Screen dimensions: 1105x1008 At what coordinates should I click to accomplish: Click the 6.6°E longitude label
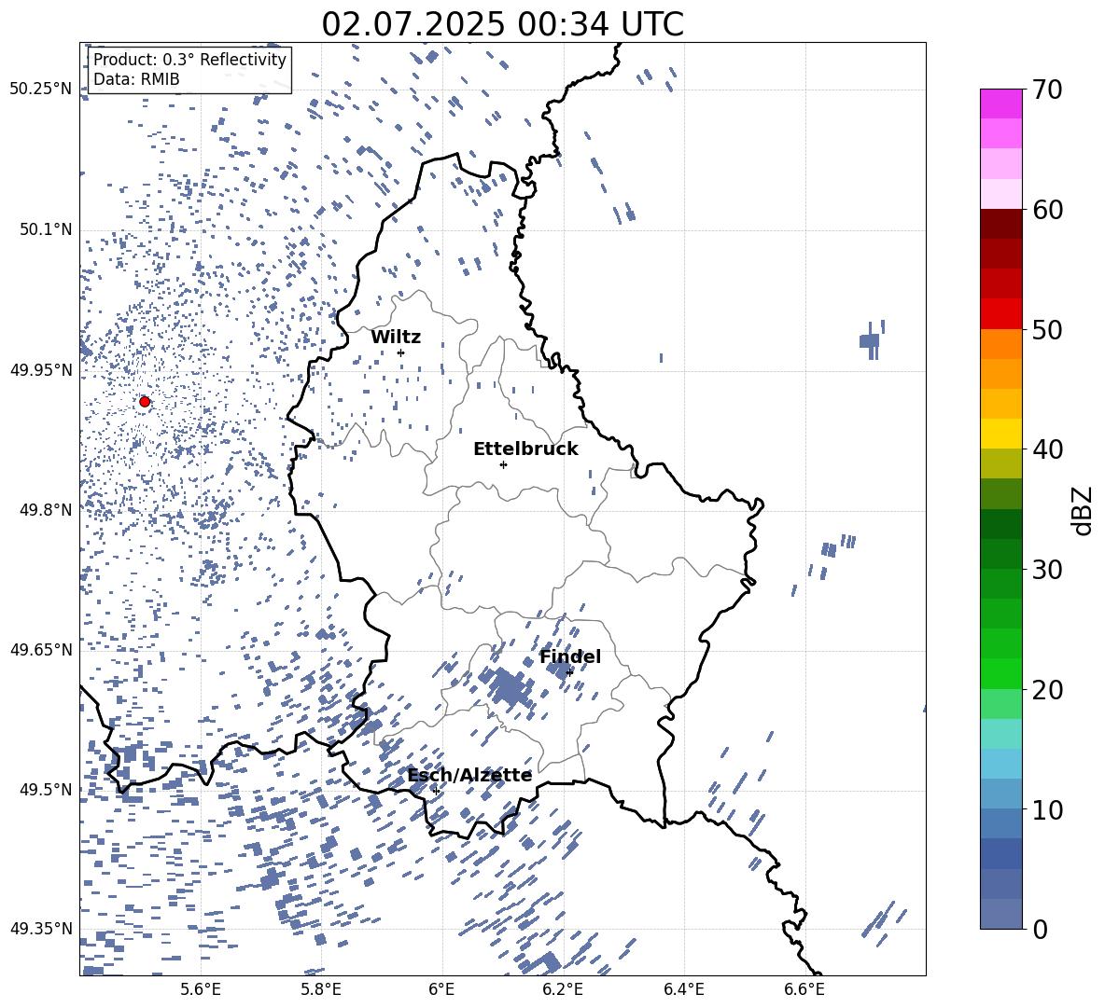804,989
